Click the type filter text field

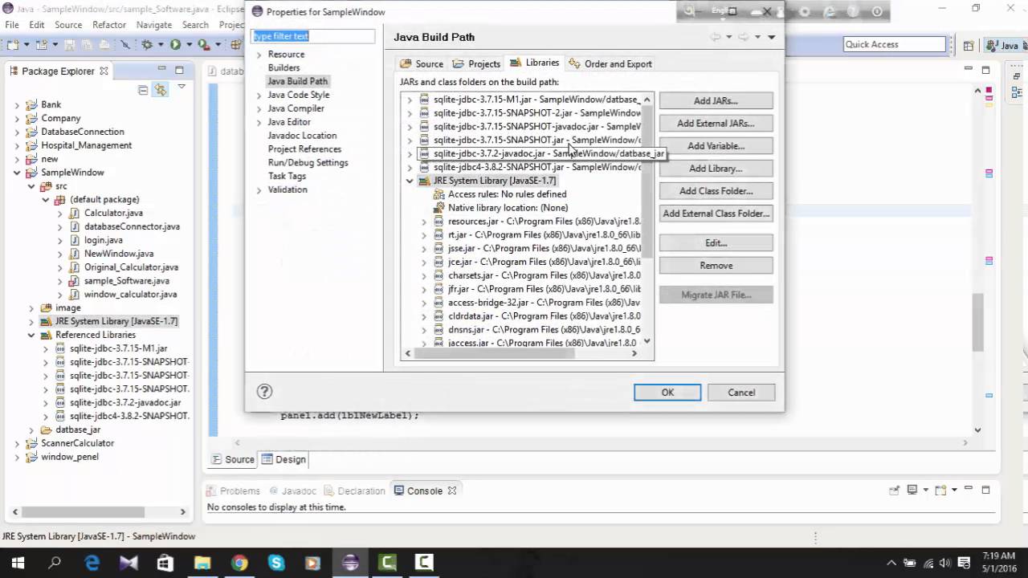coord(312,36)
